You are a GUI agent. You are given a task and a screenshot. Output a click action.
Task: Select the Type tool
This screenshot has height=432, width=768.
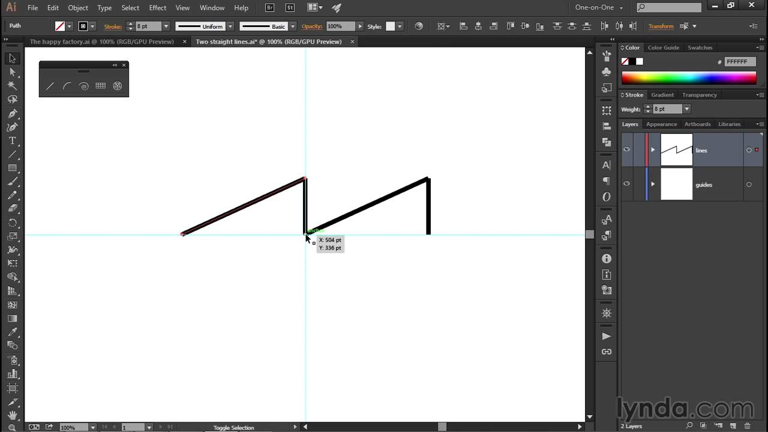[12, 141]
